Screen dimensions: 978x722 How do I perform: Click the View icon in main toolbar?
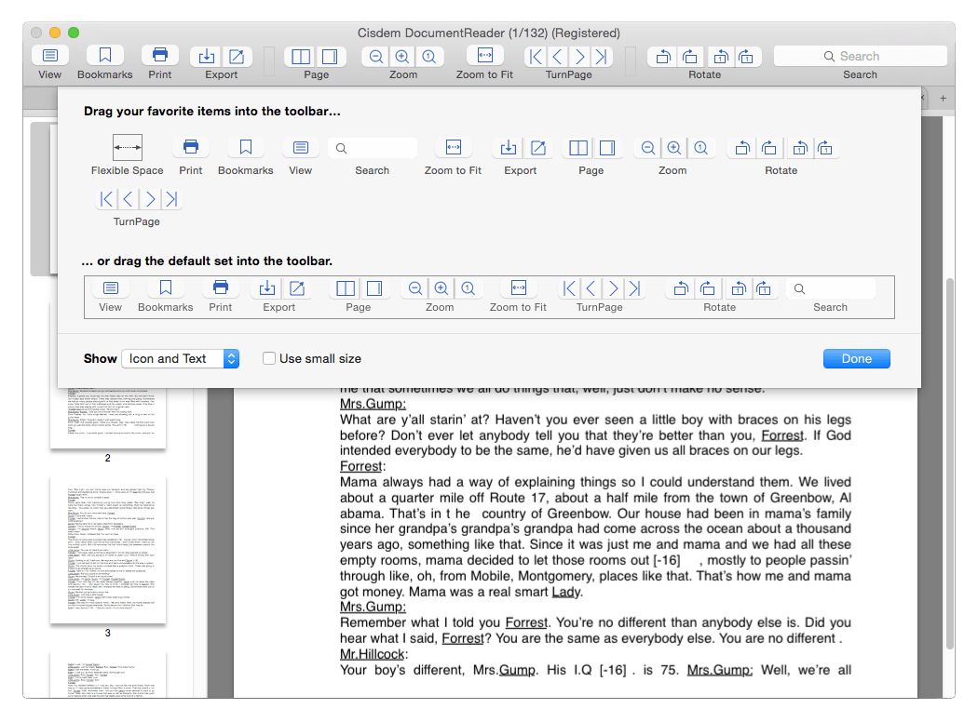49,56
